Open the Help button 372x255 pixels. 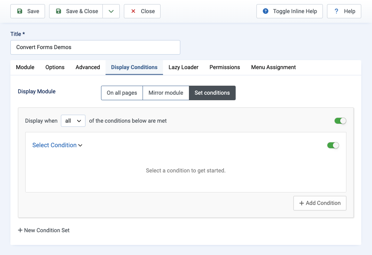pyautogui.click(x=344, y=11)
